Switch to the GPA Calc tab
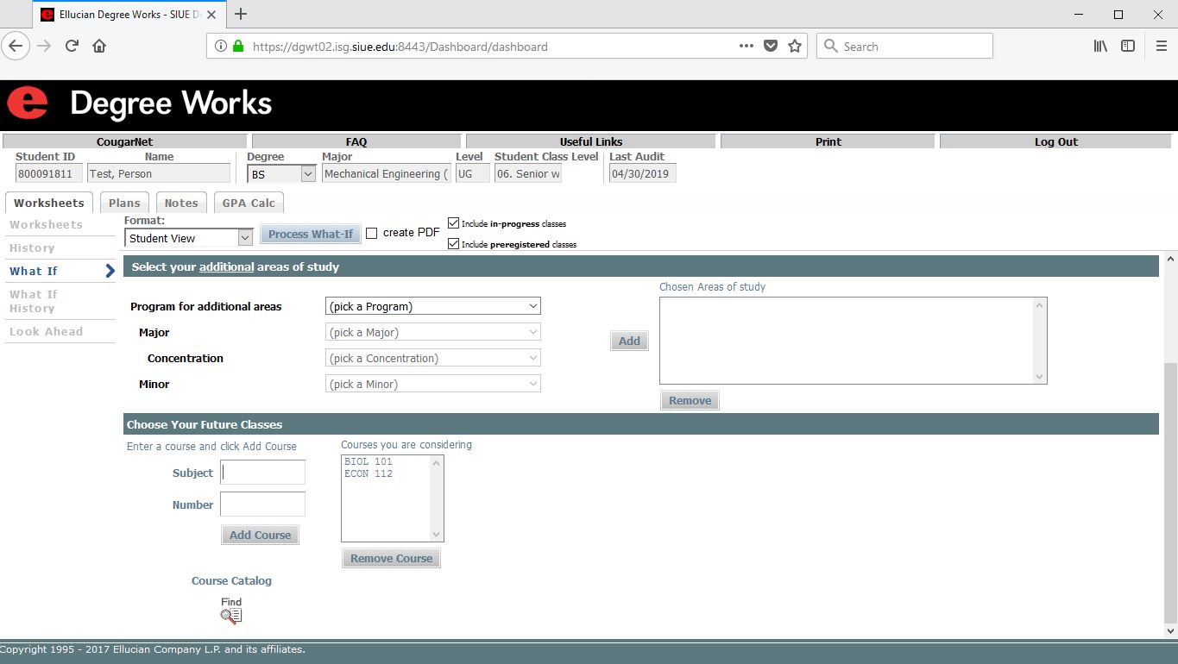 click(249, 204)
